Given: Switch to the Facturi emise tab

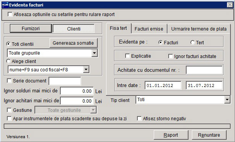Looking at the screenshot, I should pos(149,29).
